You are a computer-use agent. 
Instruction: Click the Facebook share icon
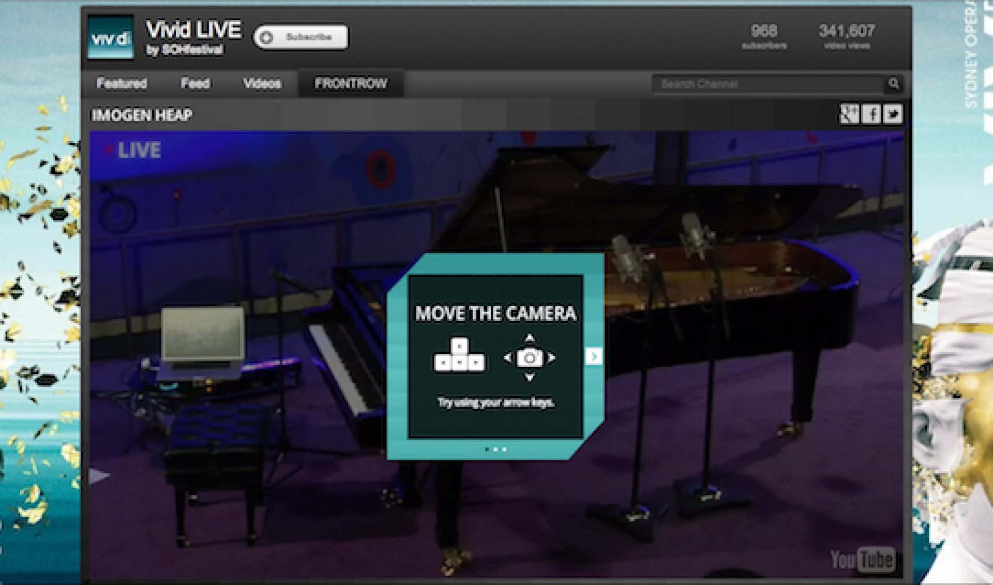tap(871, 114)
